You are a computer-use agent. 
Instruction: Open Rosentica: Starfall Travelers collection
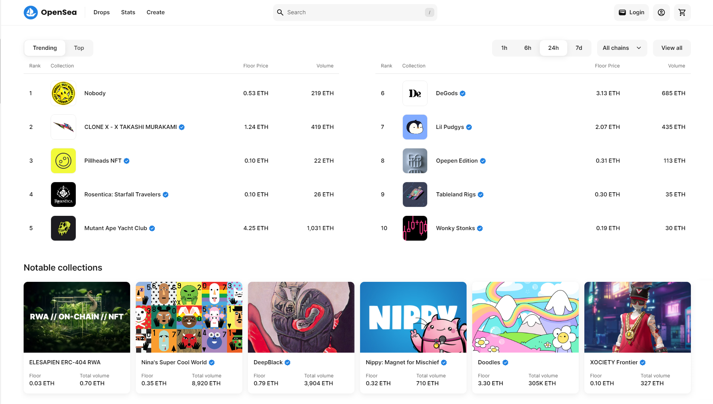(122, 195)
